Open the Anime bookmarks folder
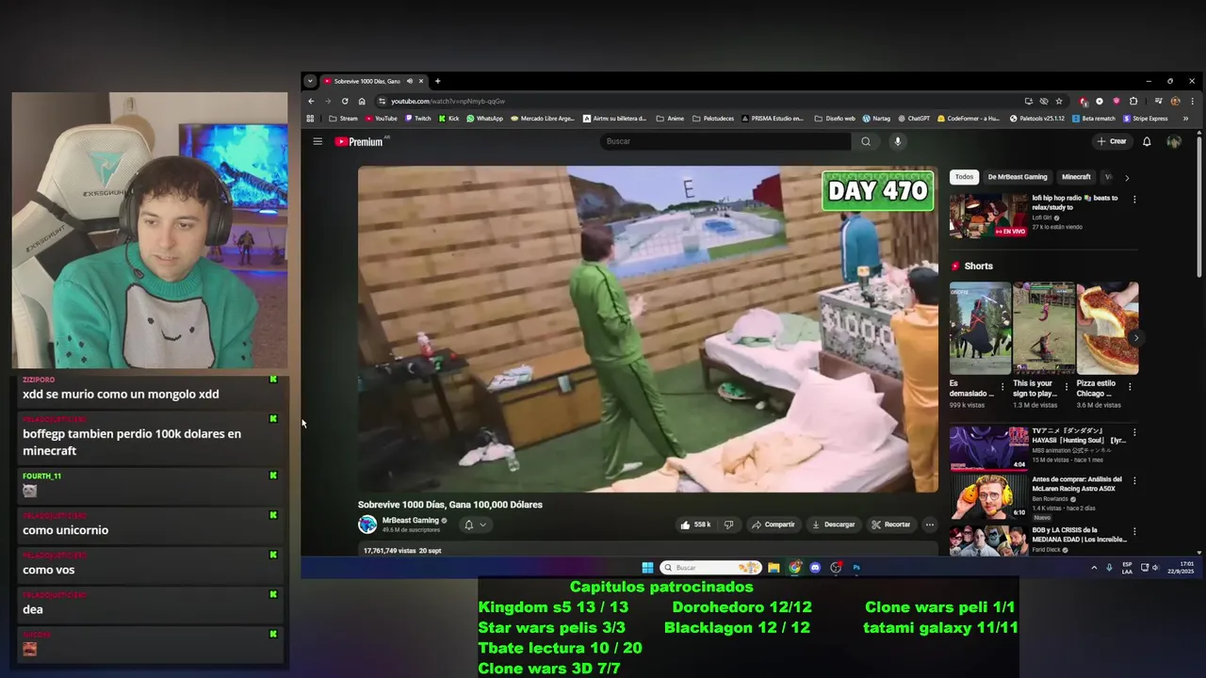The image size is (1206, 678). [x=670, y=119]
